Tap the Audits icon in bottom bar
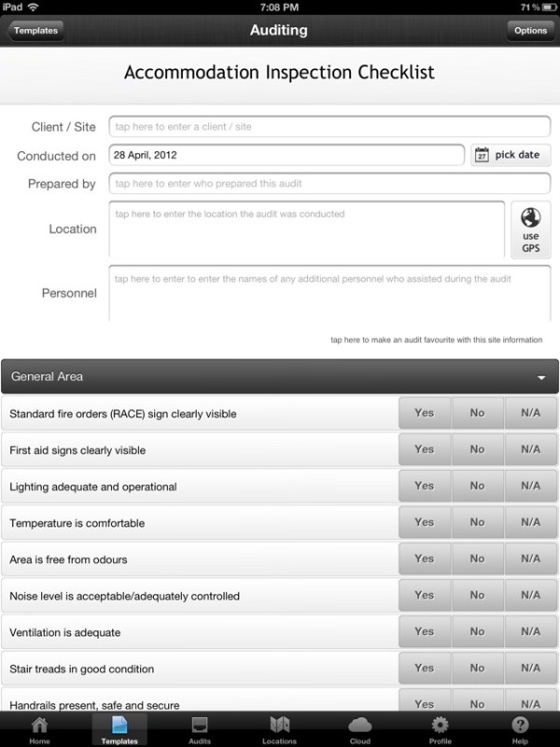The width and height of the screenshot is (560, 747). 200,726
